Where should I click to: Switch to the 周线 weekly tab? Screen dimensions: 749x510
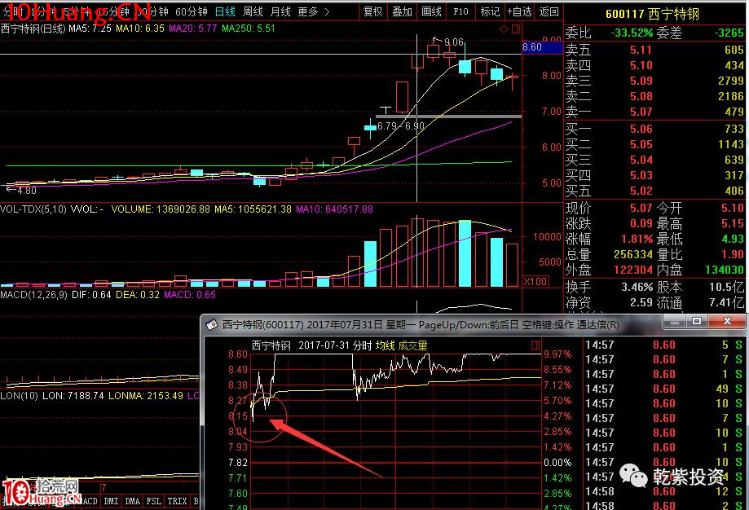click(253, 11)
